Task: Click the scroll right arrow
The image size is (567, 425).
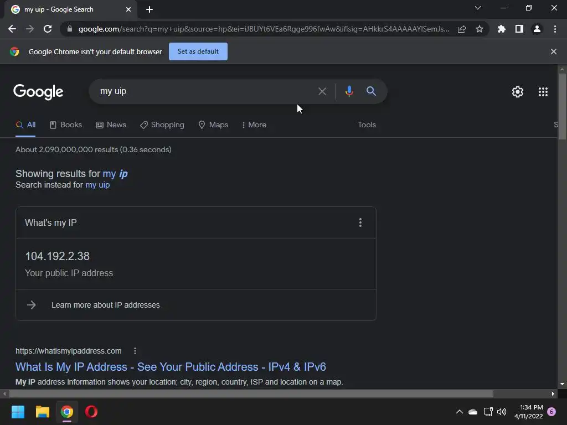Action: coord(553,393)
